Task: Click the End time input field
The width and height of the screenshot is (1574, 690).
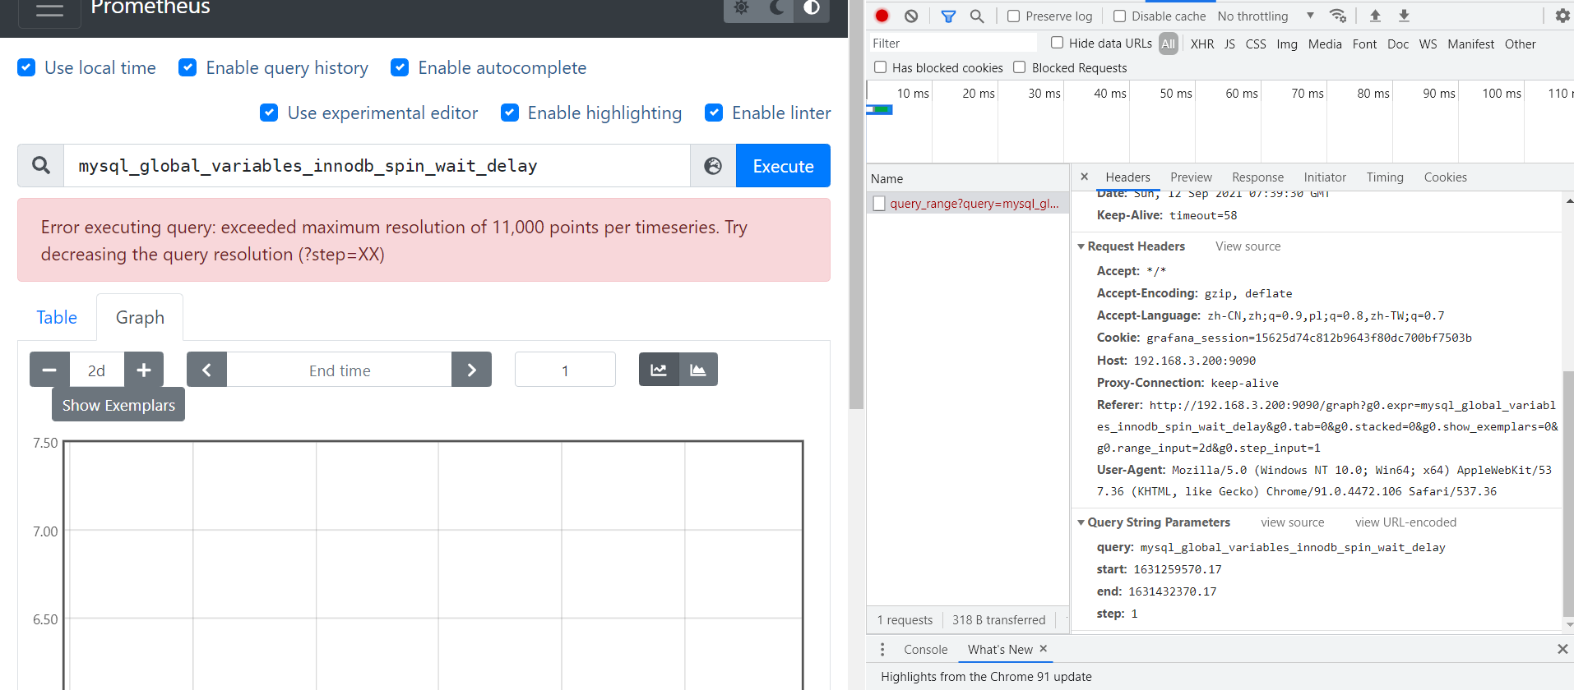Action: tap(339, 370)
